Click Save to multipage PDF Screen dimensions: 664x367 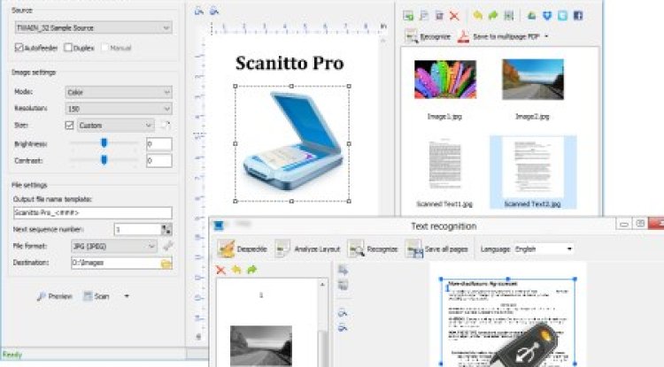click(x=506, y=37)
